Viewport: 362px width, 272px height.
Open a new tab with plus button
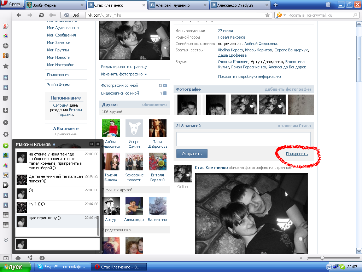[x=275, y=5]
